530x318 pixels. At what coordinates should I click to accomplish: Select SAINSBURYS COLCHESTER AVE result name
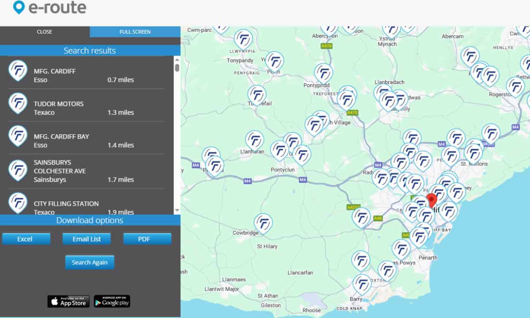[x=60, y=167]
